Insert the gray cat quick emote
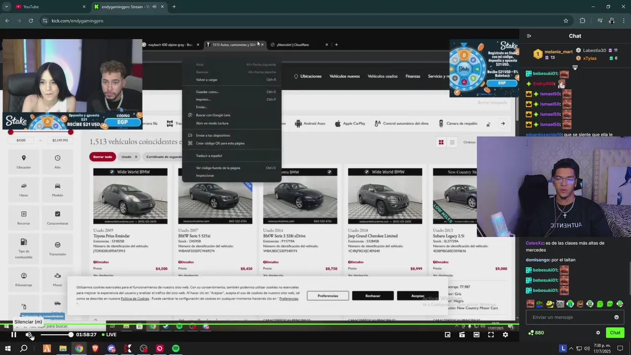 point(560,304)
